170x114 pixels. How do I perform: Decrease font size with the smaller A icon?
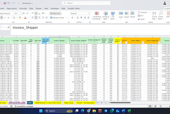(27, 13)
